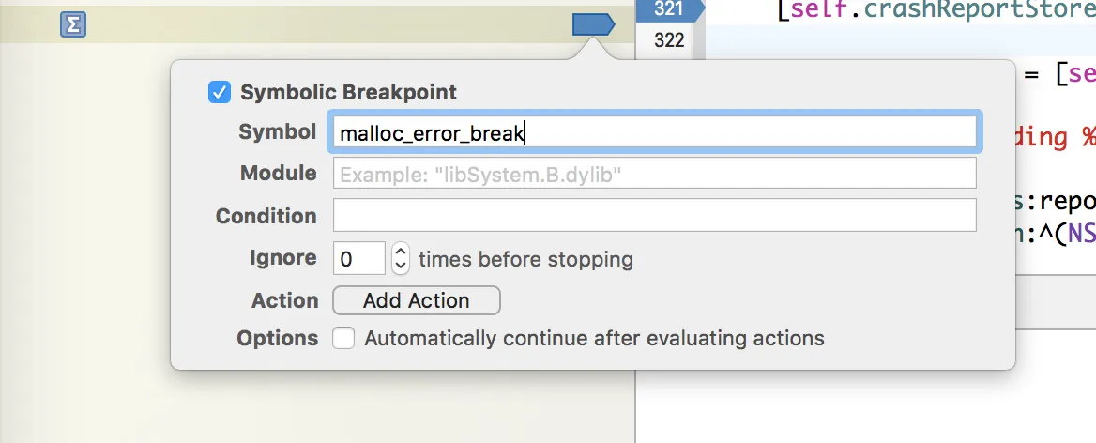This screenshot has height=443, width=1096.
Task: Toggle the blue breakpoint arrow in navigator
Action: point(592,25)
